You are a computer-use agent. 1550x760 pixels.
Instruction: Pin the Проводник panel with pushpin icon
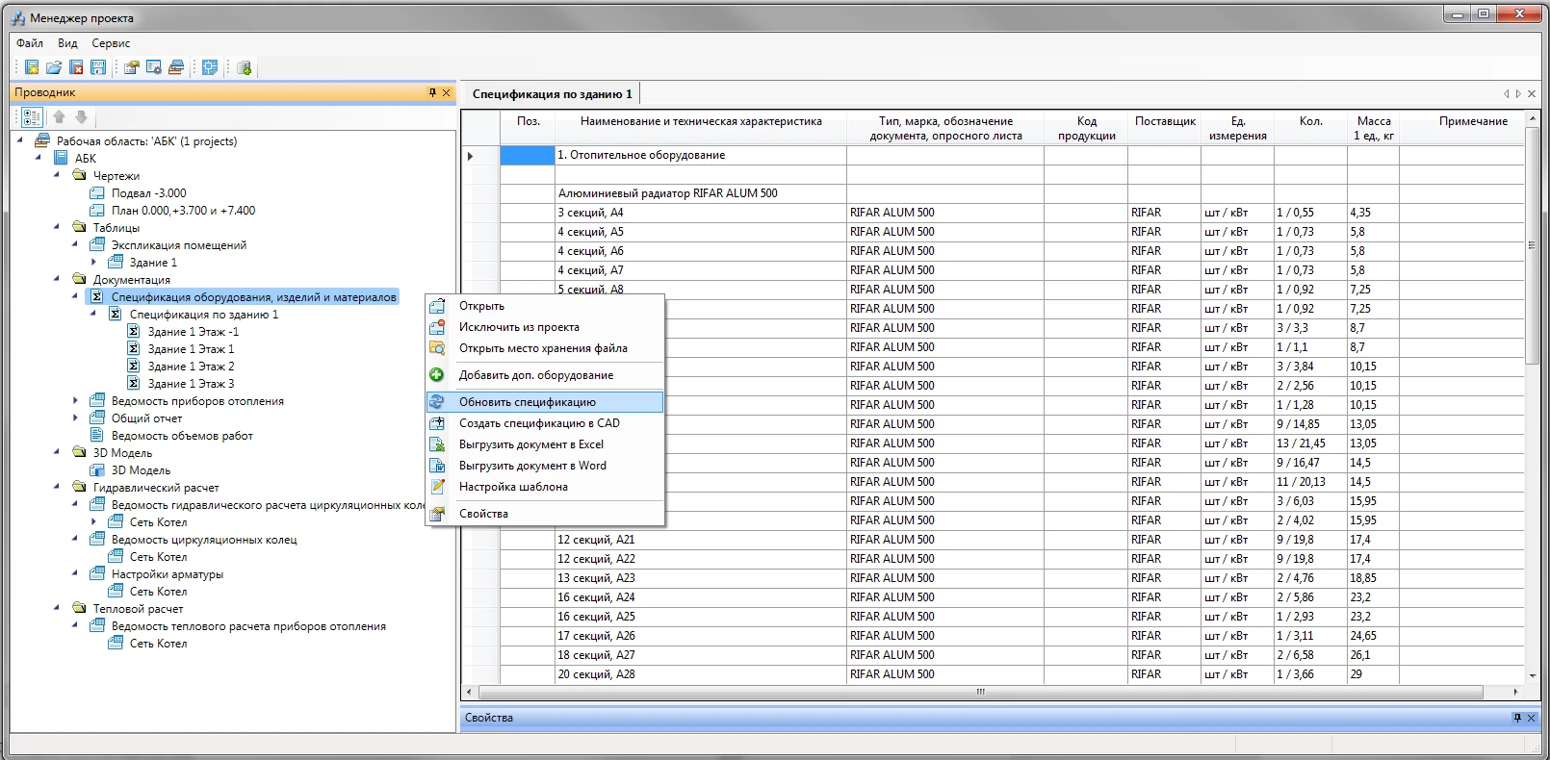click(x=432, y=92)
